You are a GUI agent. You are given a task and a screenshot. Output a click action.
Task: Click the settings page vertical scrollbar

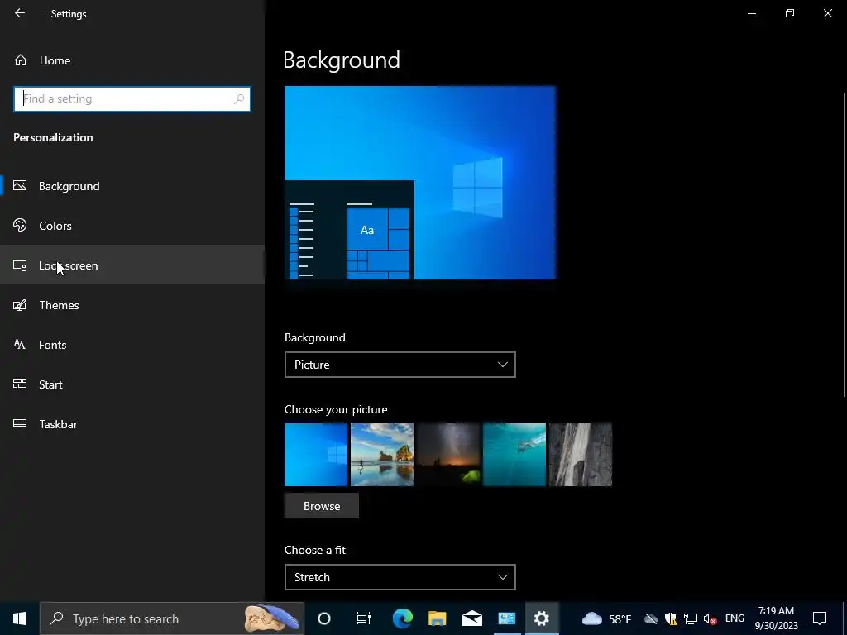point(844,245)
